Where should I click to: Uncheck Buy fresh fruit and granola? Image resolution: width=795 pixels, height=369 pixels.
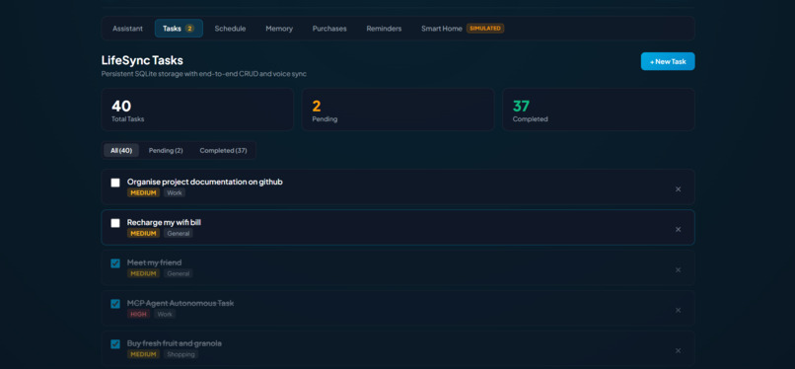[x=115, y=344]
